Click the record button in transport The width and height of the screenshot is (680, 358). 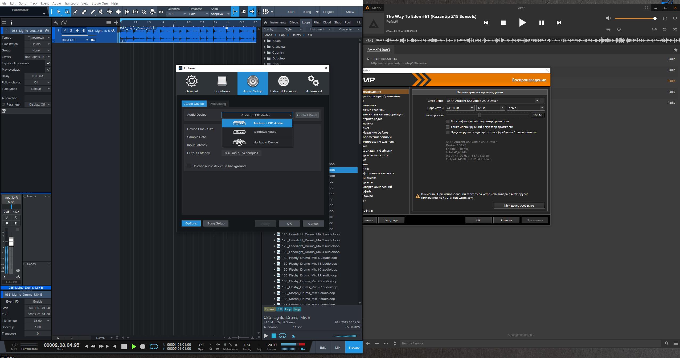click(143, 346)
